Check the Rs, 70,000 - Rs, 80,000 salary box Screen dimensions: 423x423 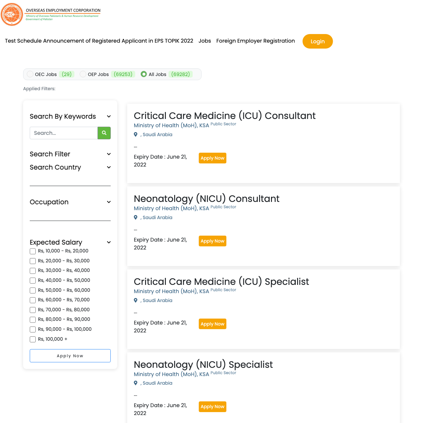33,310
